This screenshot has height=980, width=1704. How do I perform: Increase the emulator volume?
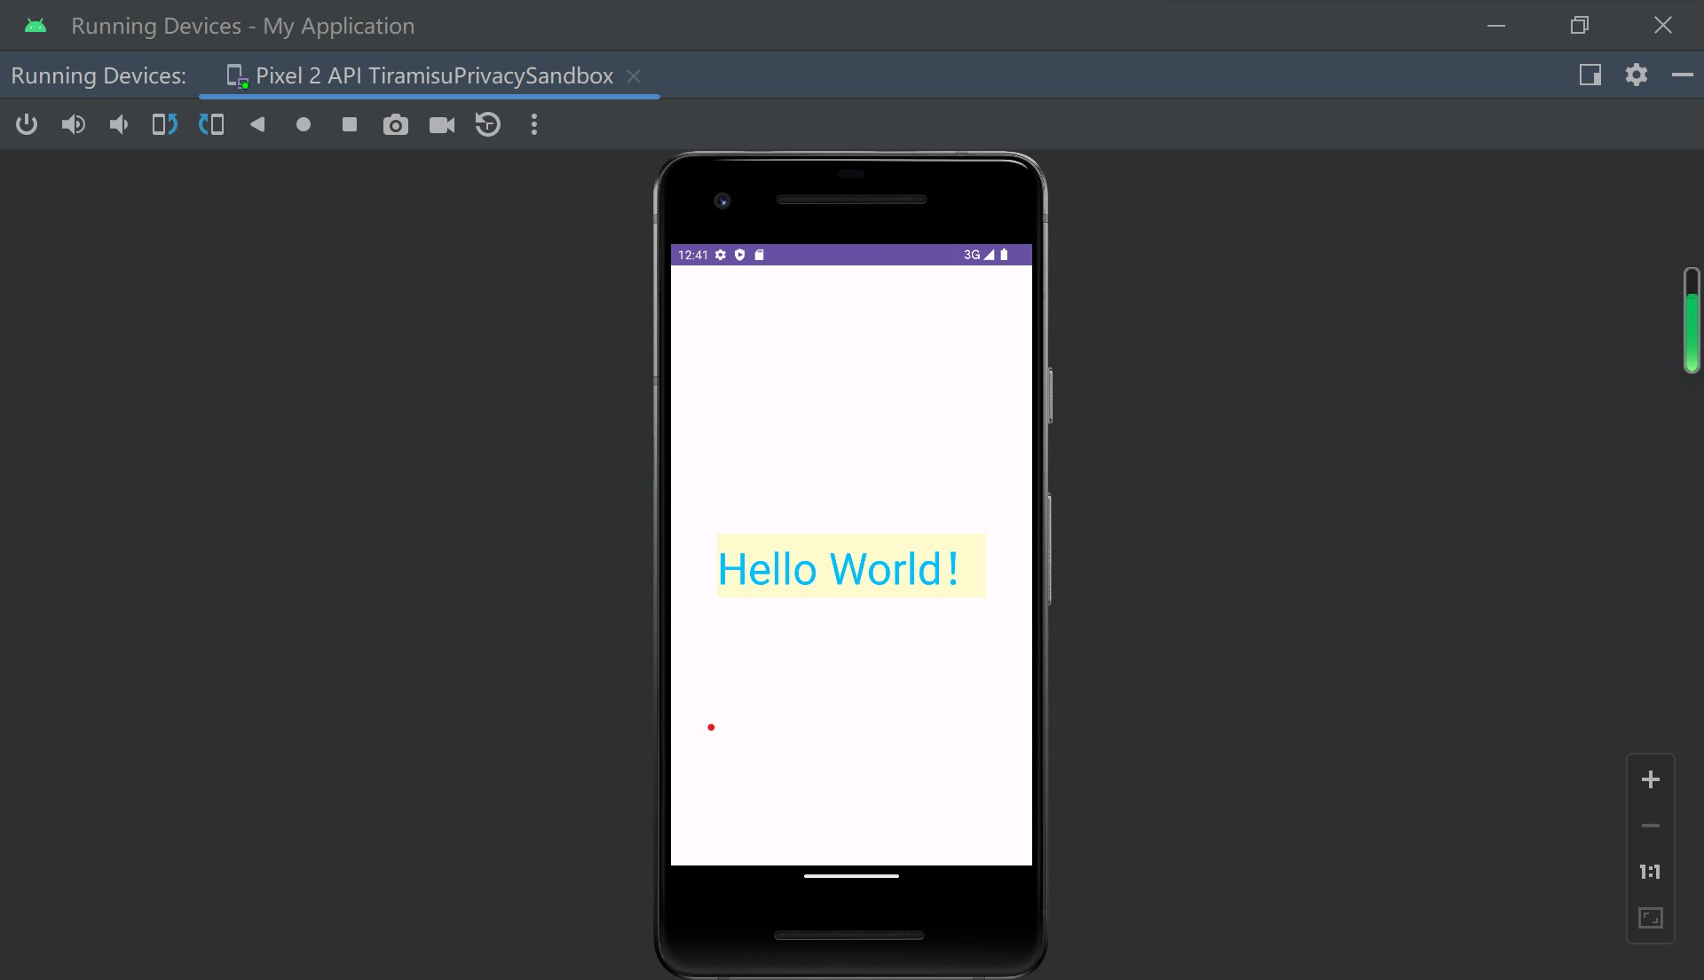tap(73, 125)
